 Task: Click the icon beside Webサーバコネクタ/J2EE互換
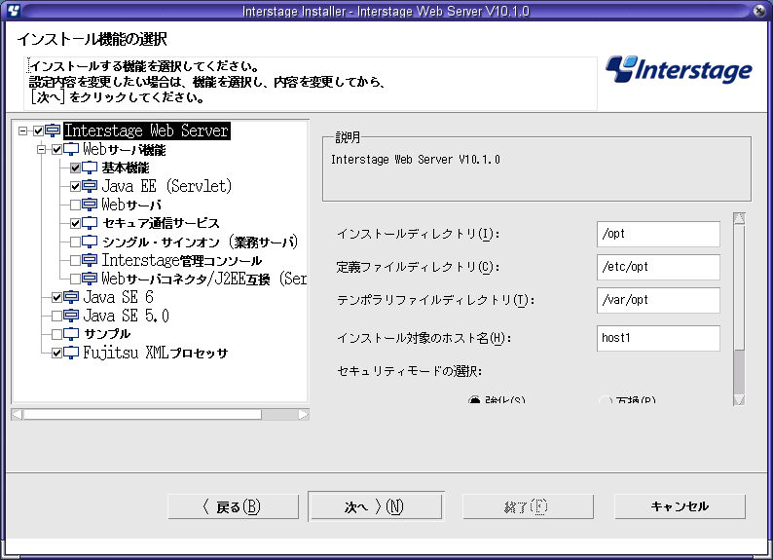pyautogui.click(x=90, y=279)
